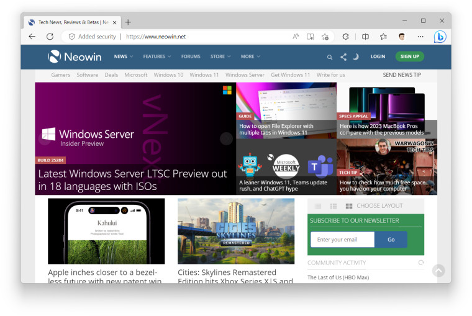Expand the MORE dropdown menu
Viewport: 472px width, 316px height.
[x=250, y=56]
